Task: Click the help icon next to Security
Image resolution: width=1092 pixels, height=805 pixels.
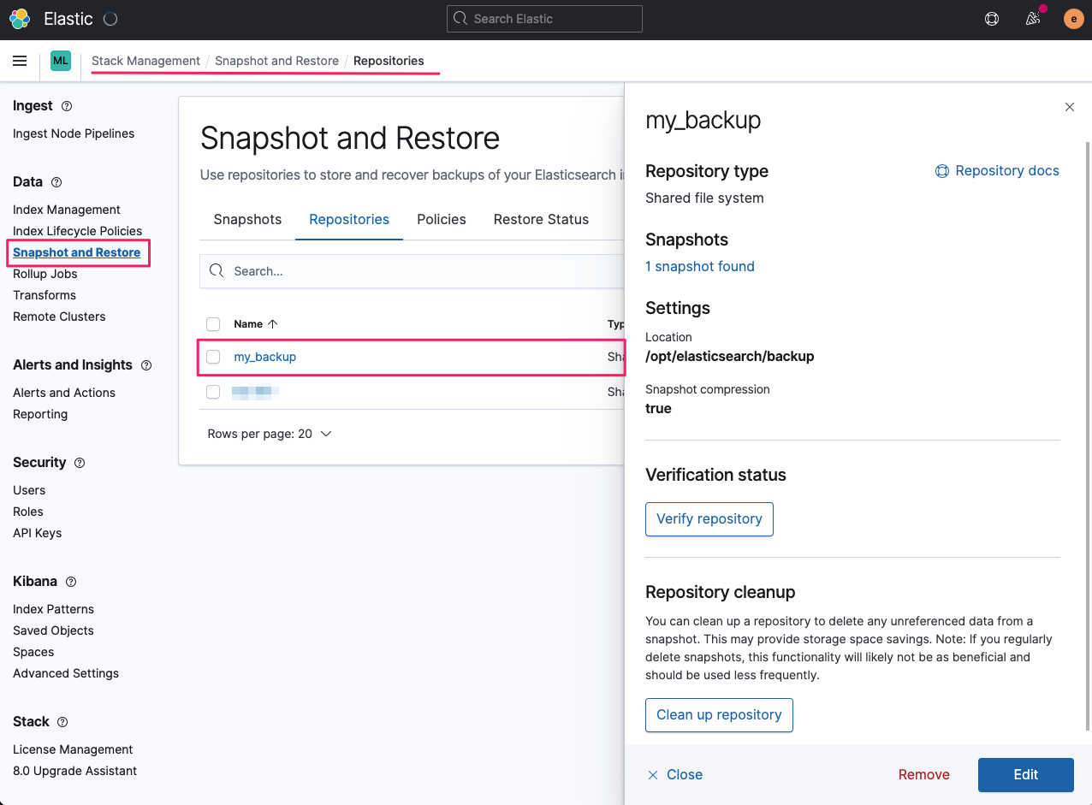Action: click(x=80, y=463)
